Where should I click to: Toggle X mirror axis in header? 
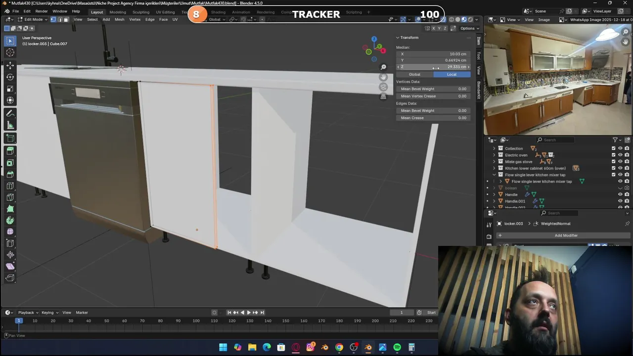434,28
